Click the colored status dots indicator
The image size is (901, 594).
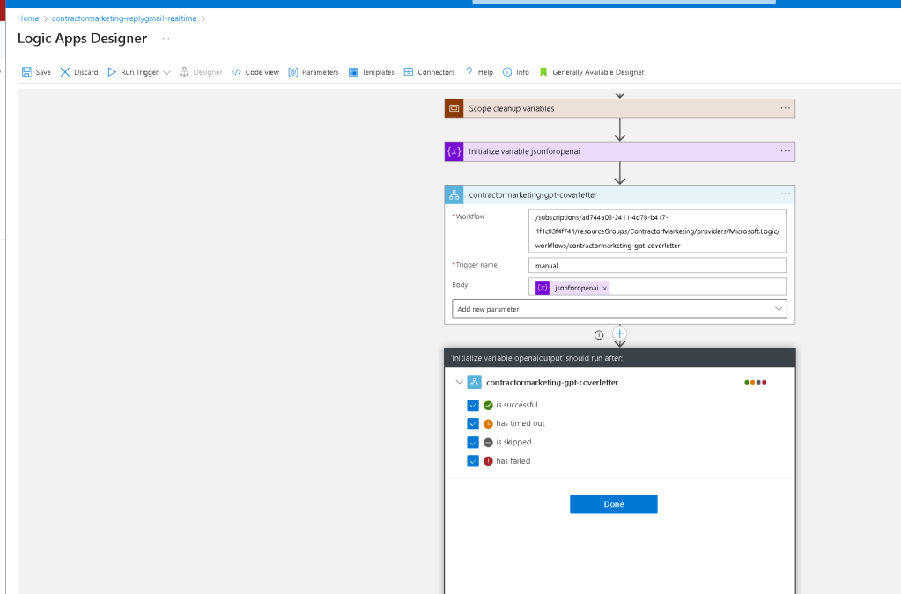[755, 382]
